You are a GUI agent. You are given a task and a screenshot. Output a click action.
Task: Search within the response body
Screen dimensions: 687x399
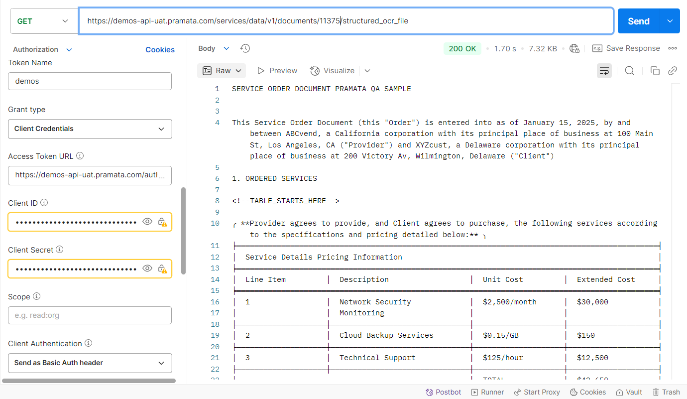630,71
